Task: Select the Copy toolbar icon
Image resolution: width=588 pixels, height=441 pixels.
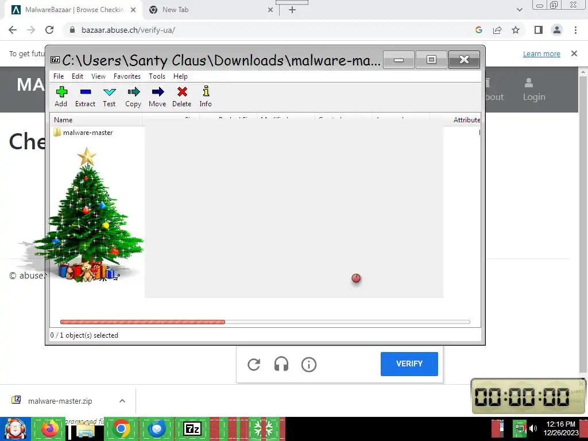Action: click(133, 96)
